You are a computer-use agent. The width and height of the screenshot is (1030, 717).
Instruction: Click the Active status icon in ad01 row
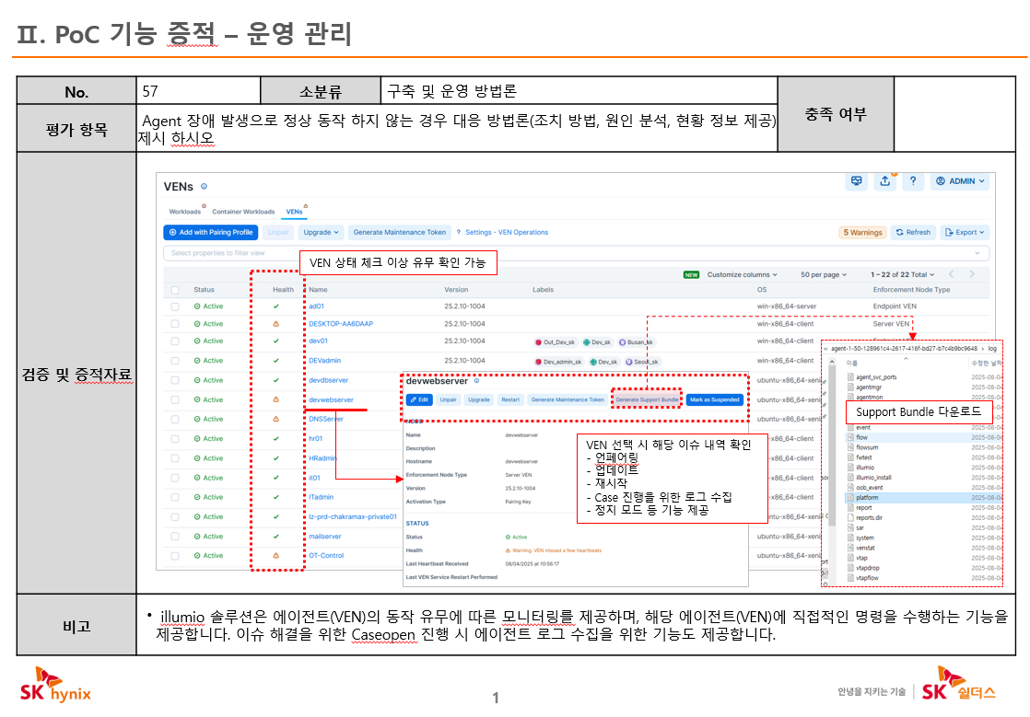click(x=197, y=306)
